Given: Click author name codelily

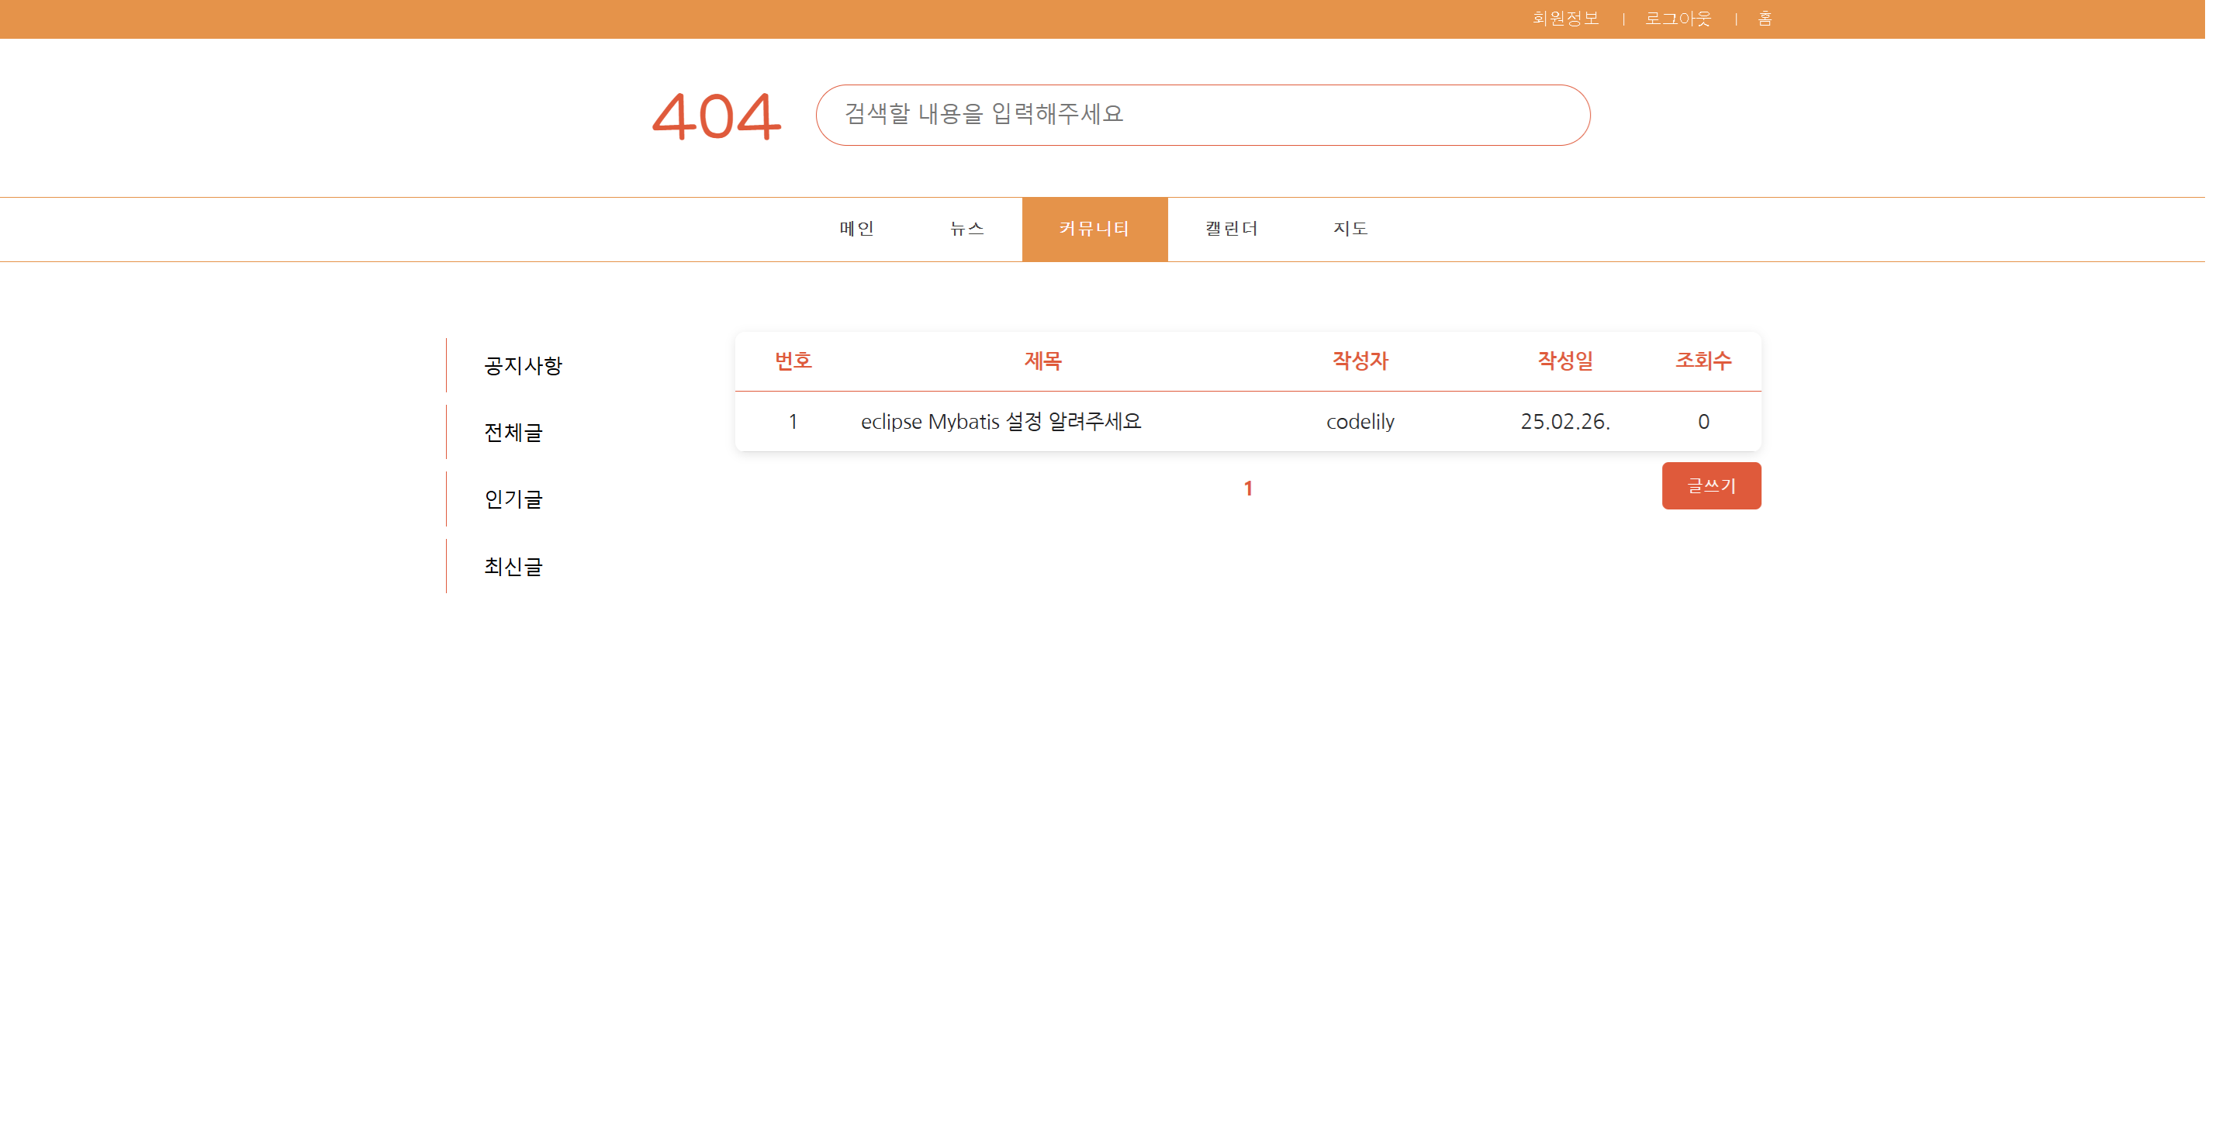Looking at the screenshot, I should tap(1360, 422).
